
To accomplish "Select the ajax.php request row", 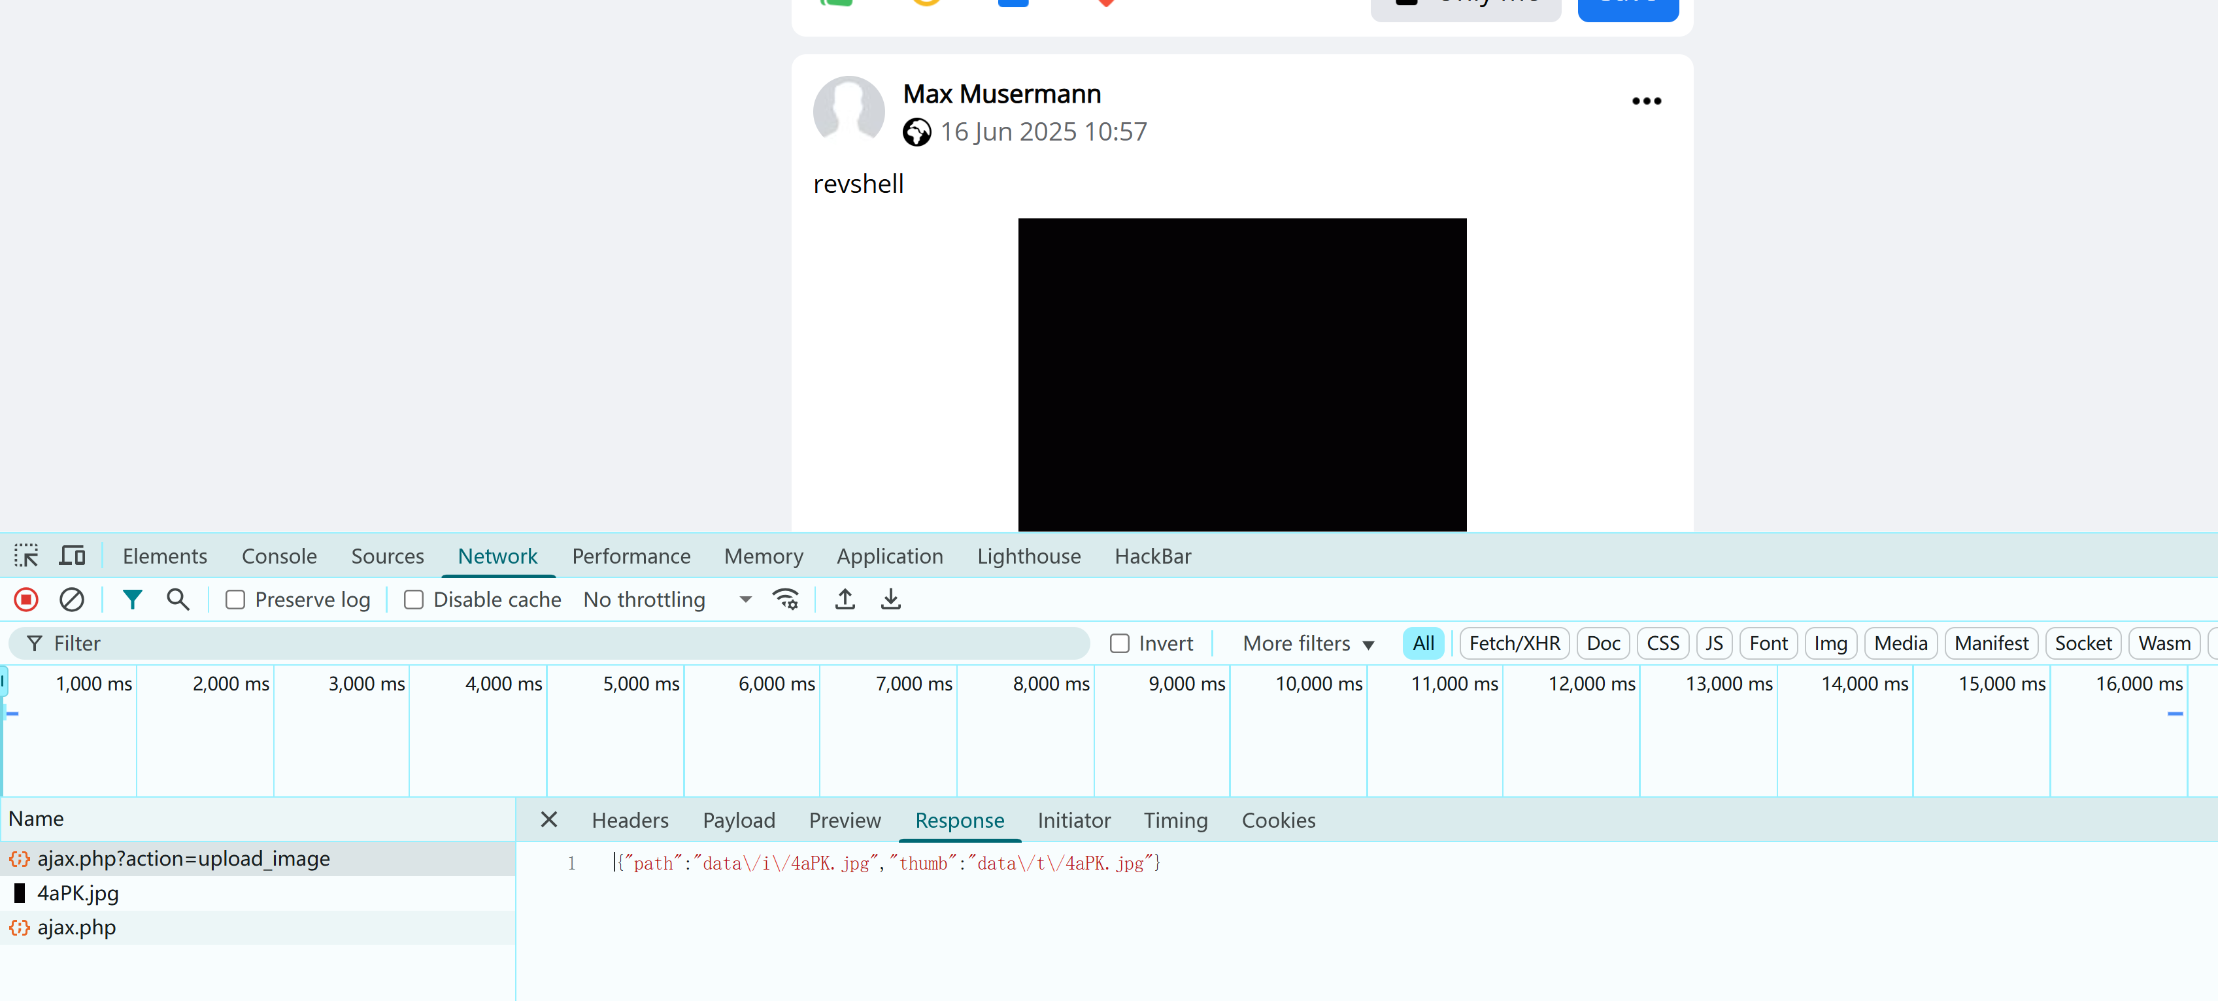I will [258, 928].
